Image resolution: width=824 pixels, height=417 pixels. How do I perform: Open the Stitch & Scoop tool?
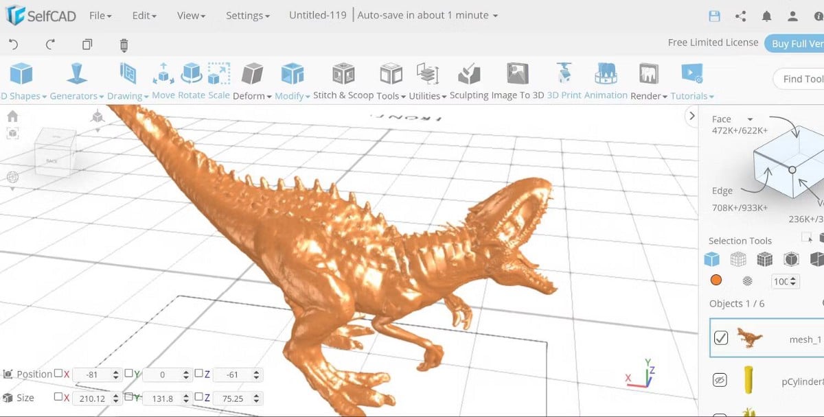tap(343, 75)
